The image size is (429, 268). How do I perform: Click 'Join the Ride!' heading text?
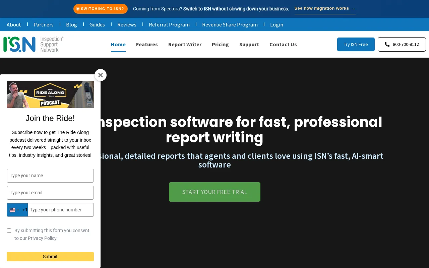(x=50, y=118)
